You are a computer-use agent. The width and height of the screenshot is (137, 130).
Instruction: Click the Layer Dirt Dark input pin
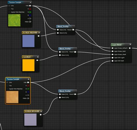point(112,61)
